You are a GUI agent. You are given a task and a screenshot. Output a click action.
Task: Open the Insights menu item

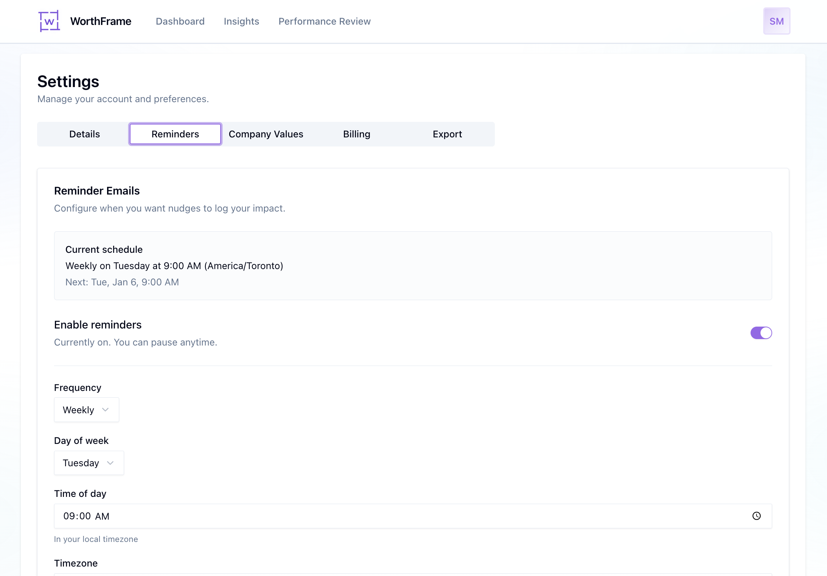click(241, 21)
